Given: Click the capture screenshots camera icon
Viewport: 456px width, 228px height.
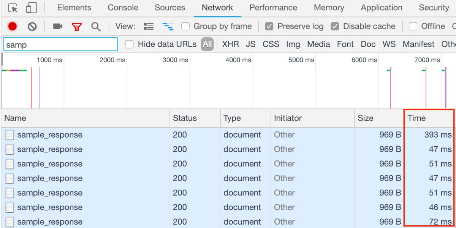Looking at the screenshot, I should [58, 27].
